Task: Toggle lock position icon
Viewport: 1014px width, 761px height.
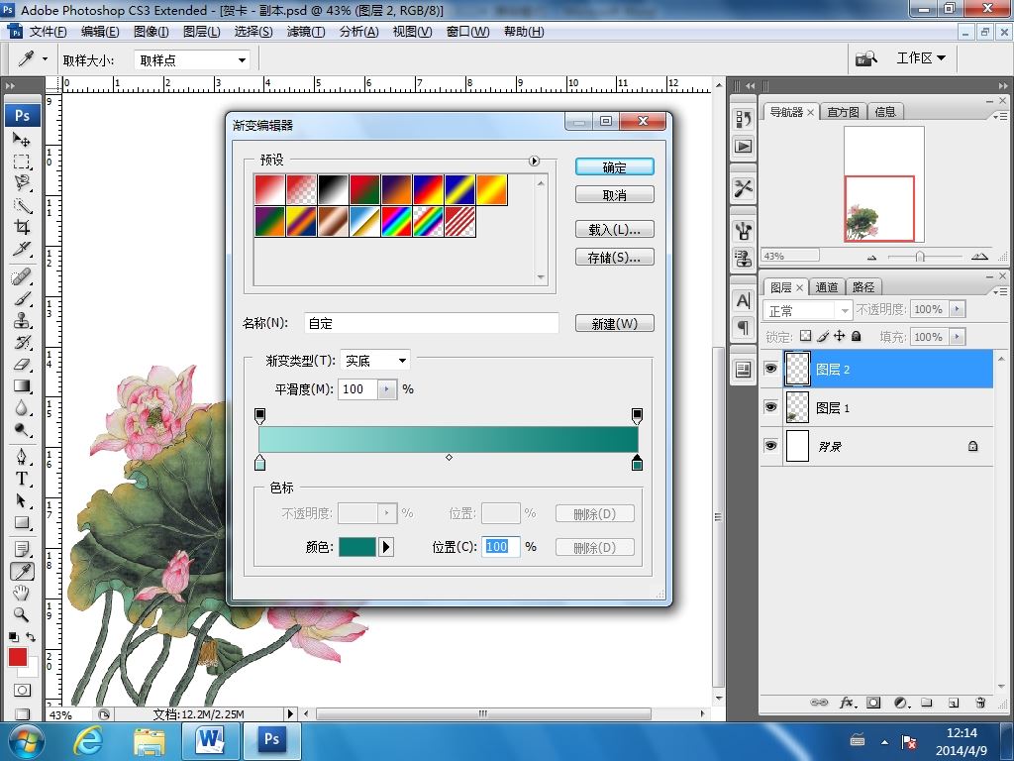Action: pos(840,336)
